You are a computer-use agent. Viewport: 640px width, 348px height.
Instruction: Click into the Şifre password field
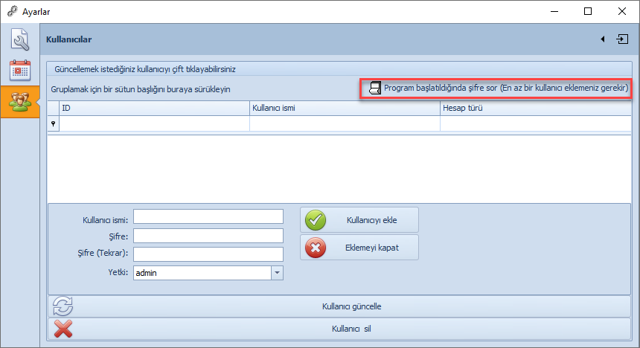pos(208,236)
